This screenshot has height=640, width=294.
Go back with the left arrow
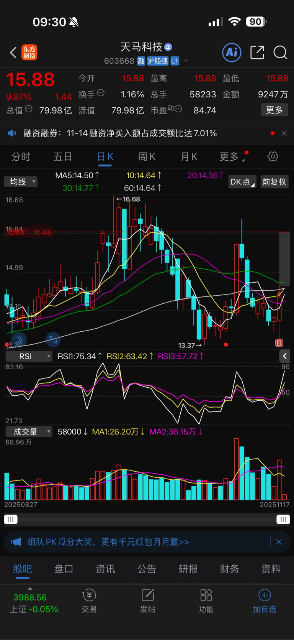point(13,53)
